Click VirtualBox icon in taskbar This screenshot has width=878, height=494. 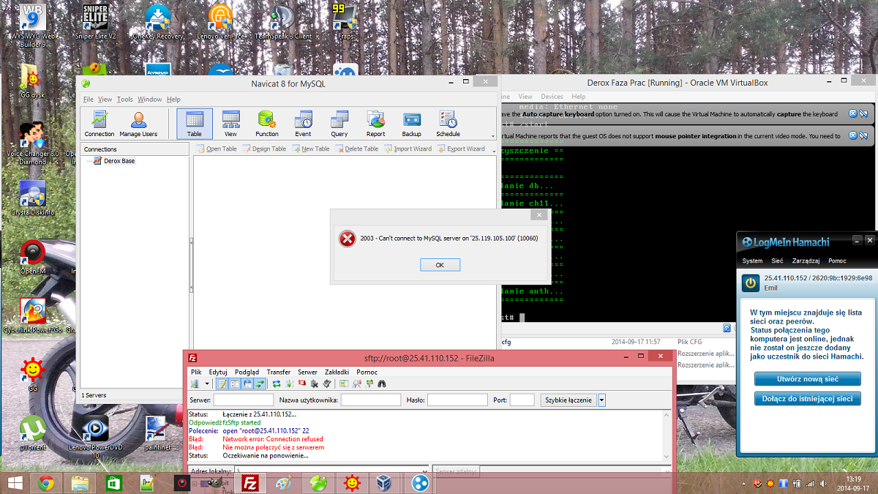[x=383, y=483]
